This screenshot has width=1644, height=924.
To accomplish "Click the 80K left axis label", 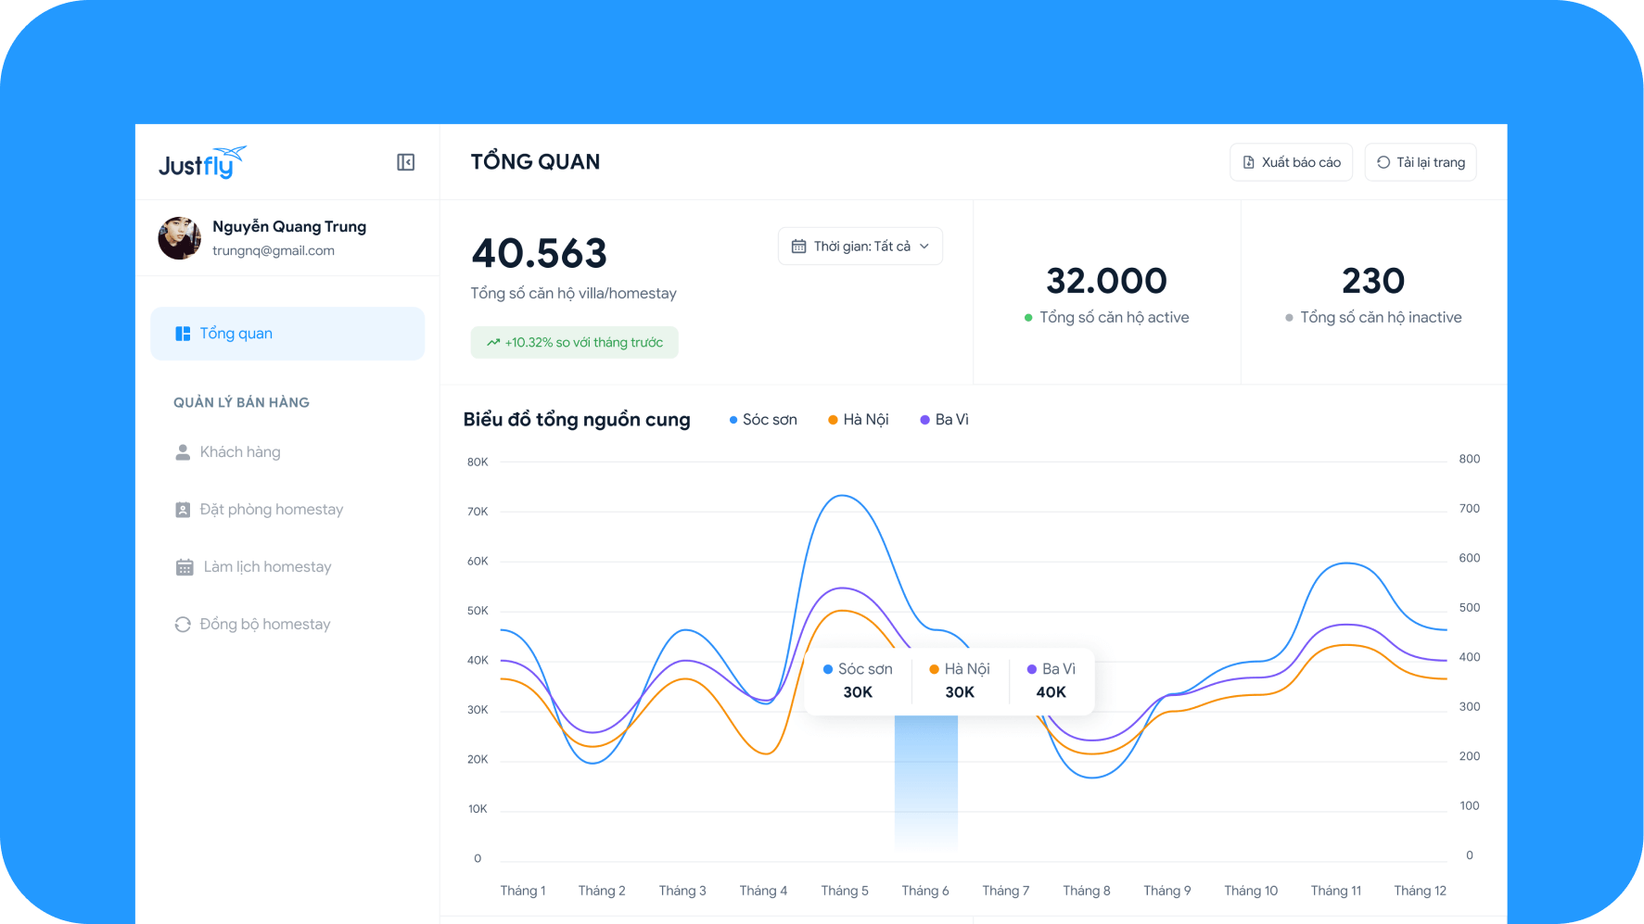I will click(x=478, y=462).
